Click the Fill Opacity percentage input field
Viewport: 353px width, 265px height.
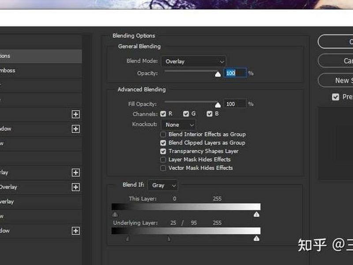[x=235, y=104]
